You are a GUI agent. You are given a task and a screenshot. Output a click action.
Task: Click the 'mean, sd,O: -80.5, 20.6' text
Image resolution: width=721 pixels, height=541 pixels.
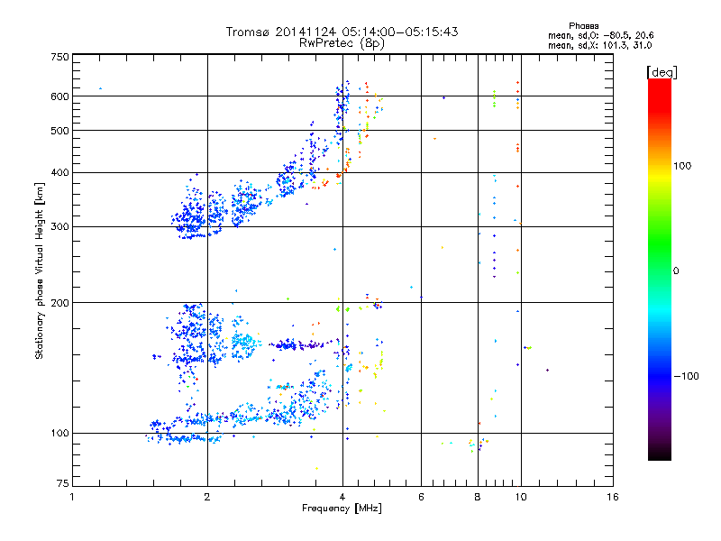point(600,35)
